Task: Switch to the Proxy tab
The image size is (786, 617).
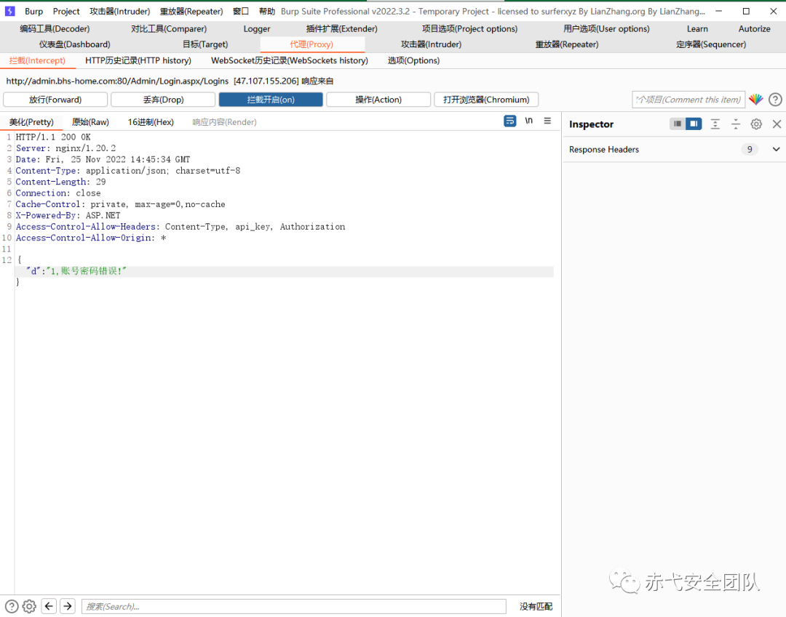Action: point(311,44)
